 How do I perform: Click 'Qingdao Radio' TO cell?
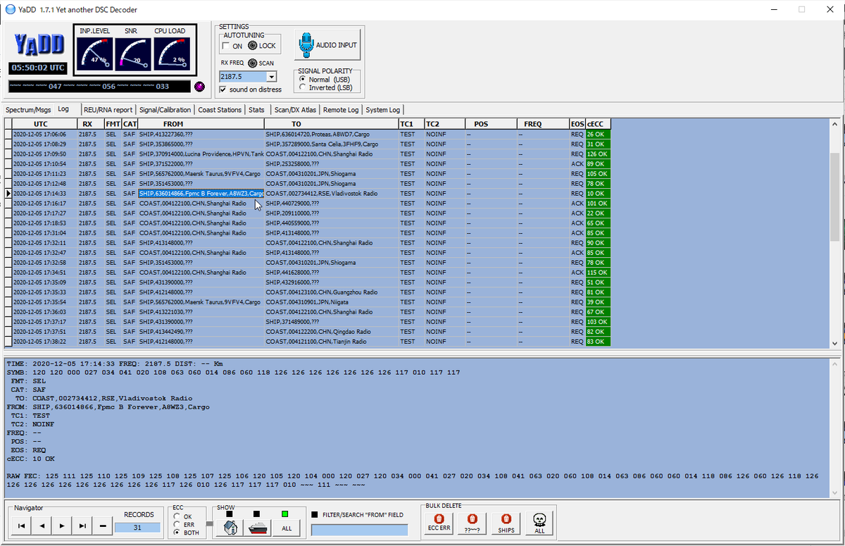tap(331, 331)
